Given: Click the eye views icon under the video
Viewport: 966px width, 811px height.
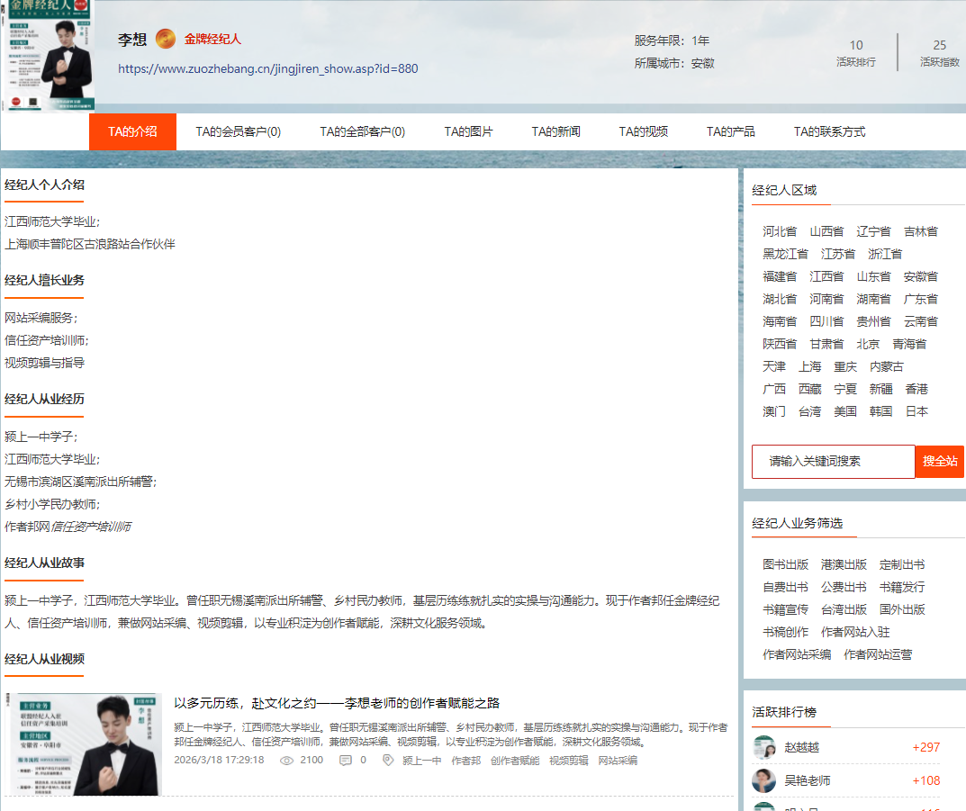Looking at the screenshot, I should [x=287, y=761].
